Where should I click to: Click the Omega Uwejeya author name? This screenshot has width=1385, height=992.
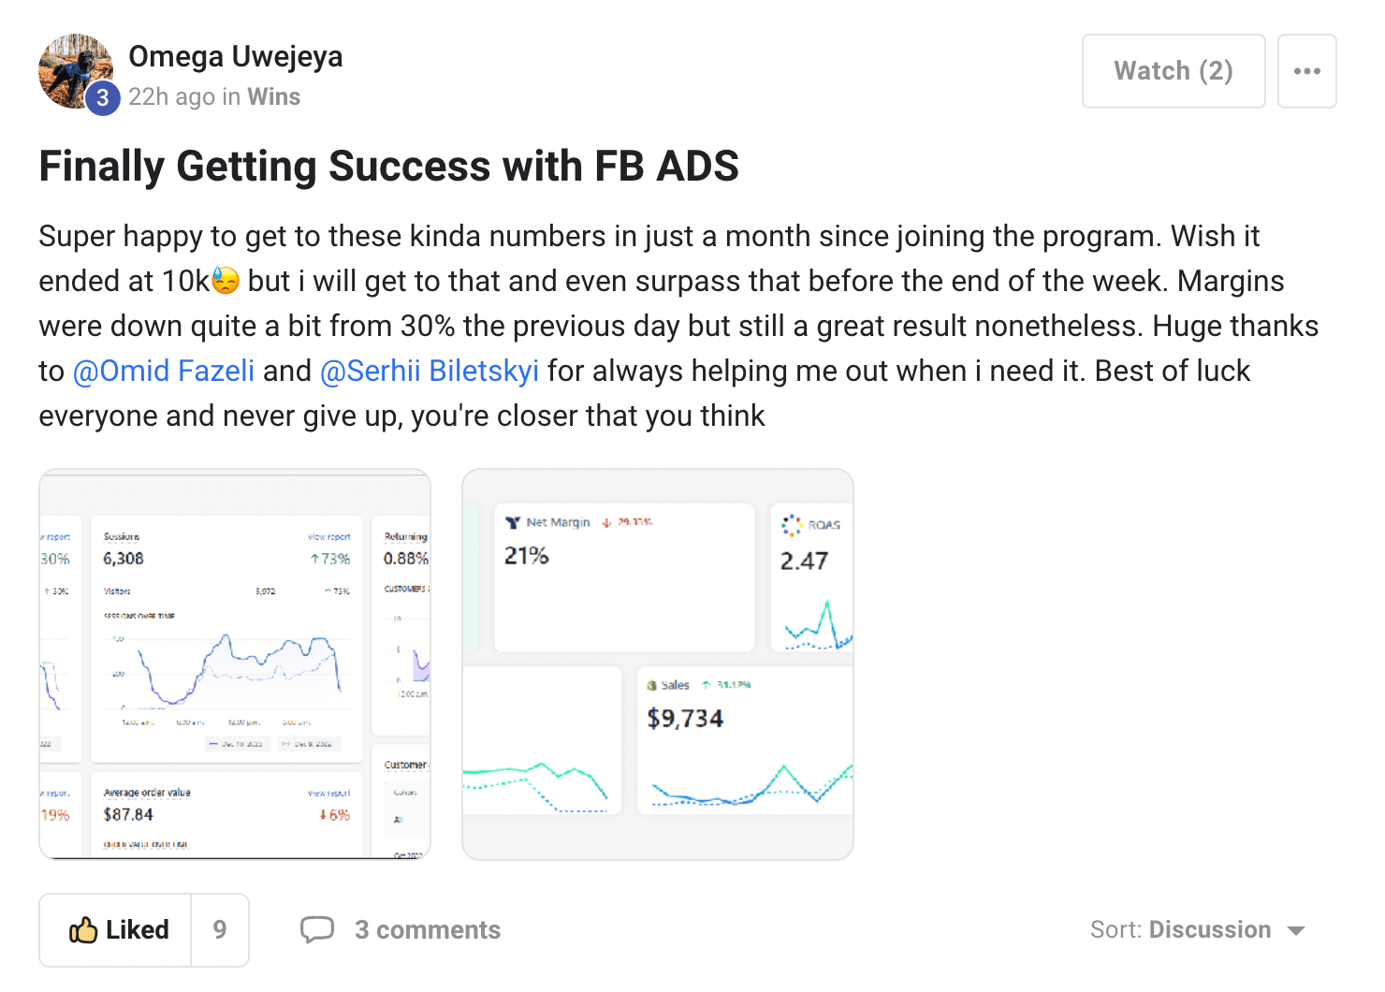click(x=236, y=56)
